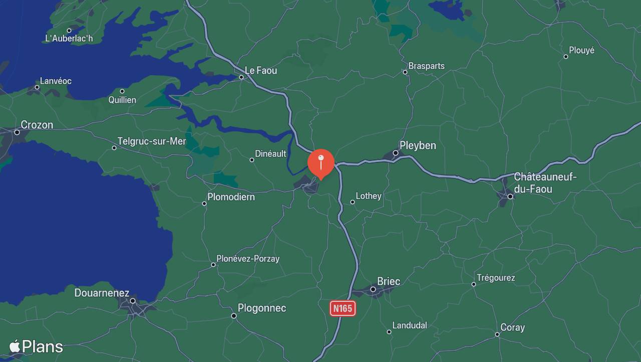This screenshot has height=362, width=641.
Task: Select the Coray town marker
Action: pyautogui.click(x=497, y=334)
